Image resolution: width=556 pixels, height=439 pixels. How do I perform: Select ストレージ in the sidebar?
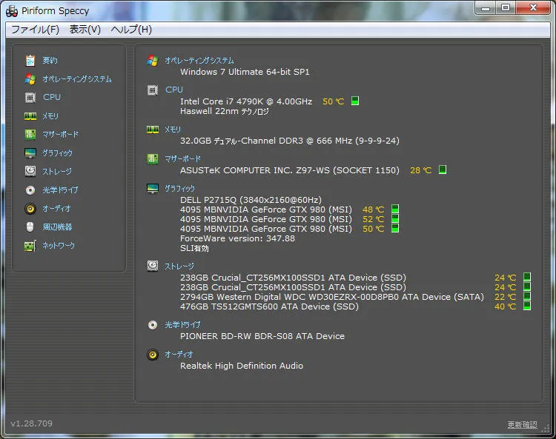click(57, 171)
